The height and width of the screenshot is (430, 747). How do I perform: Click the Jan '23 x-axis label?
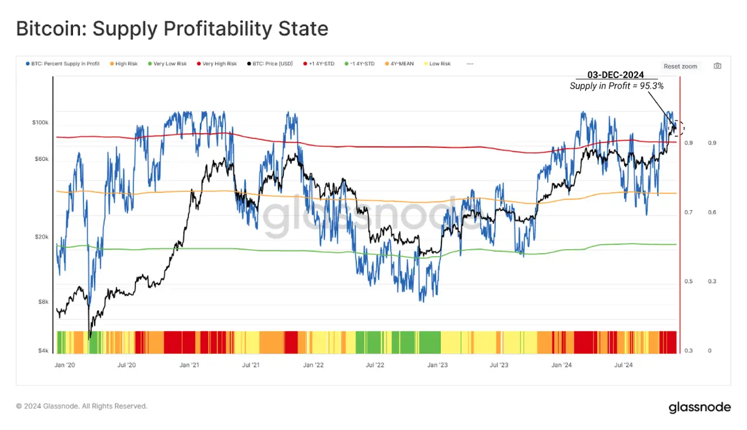coord(437,365)
